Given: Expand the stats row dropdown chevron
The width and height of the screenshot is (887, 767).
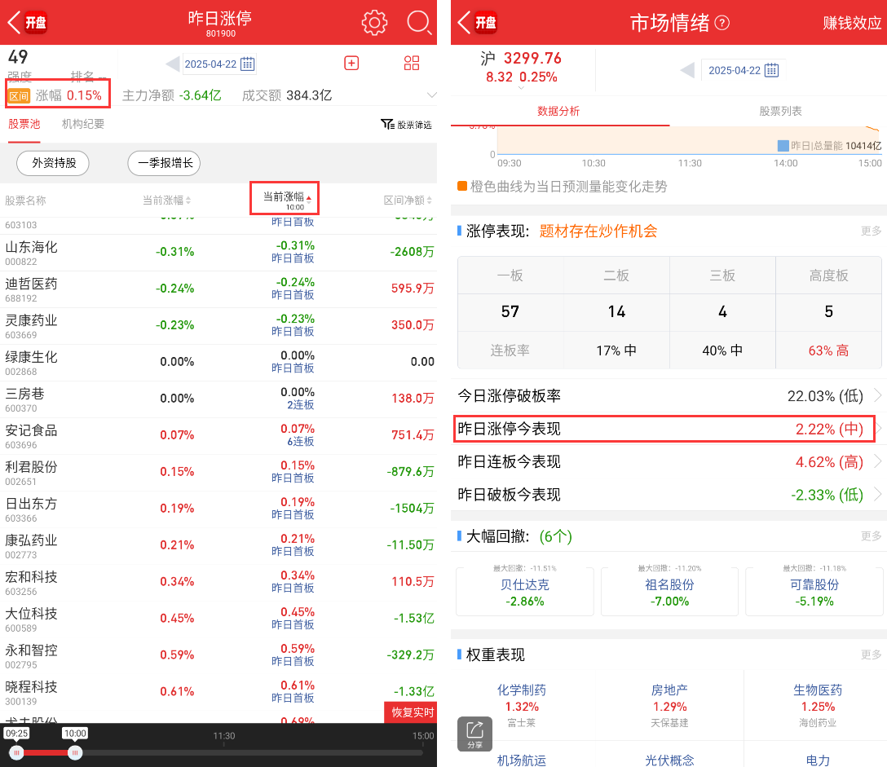Looking at the screenshot, I should click(x=431, y=95).
